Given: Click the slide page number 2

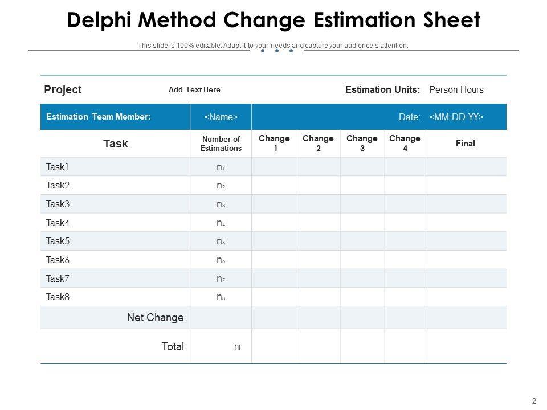Looking at the screenshot, I should (534, 401).
